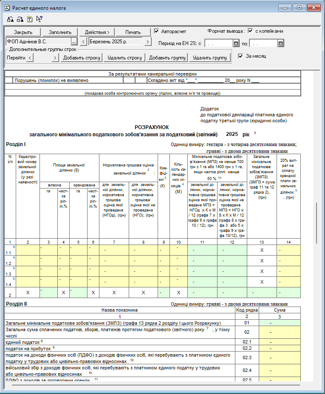Activate the What's This pointer help icon
Screen dimensions: 325x394
(39, 19)
